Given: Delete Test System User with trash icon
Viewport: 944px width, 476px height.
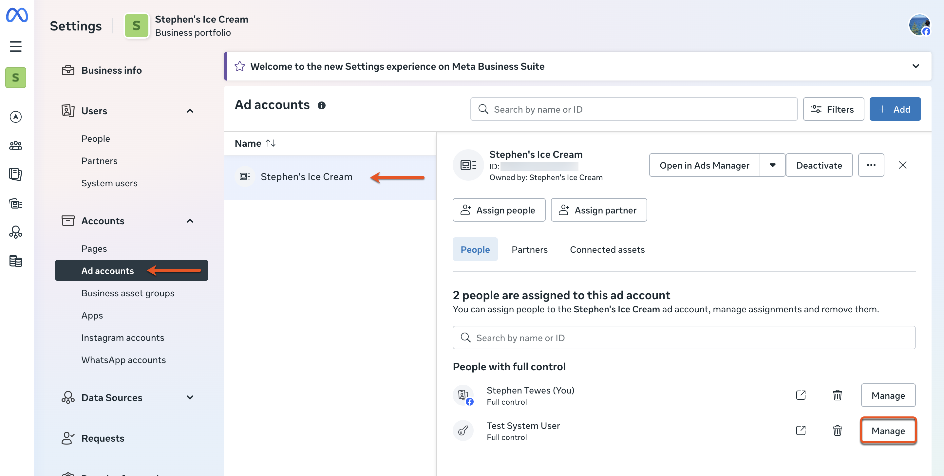Looking at the screenshot, I should pyautogui.click(x=837, y=430).
